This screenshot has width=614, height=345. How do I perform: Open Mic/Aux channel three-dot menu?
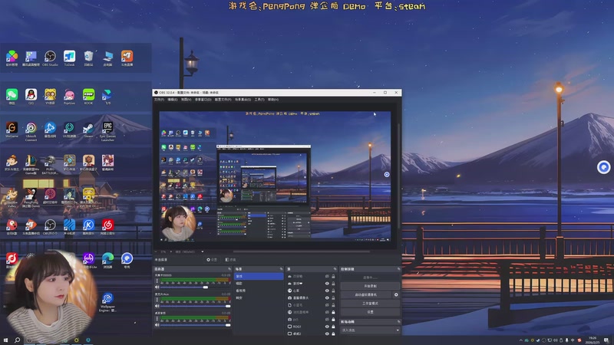click(x=157, y=299)
